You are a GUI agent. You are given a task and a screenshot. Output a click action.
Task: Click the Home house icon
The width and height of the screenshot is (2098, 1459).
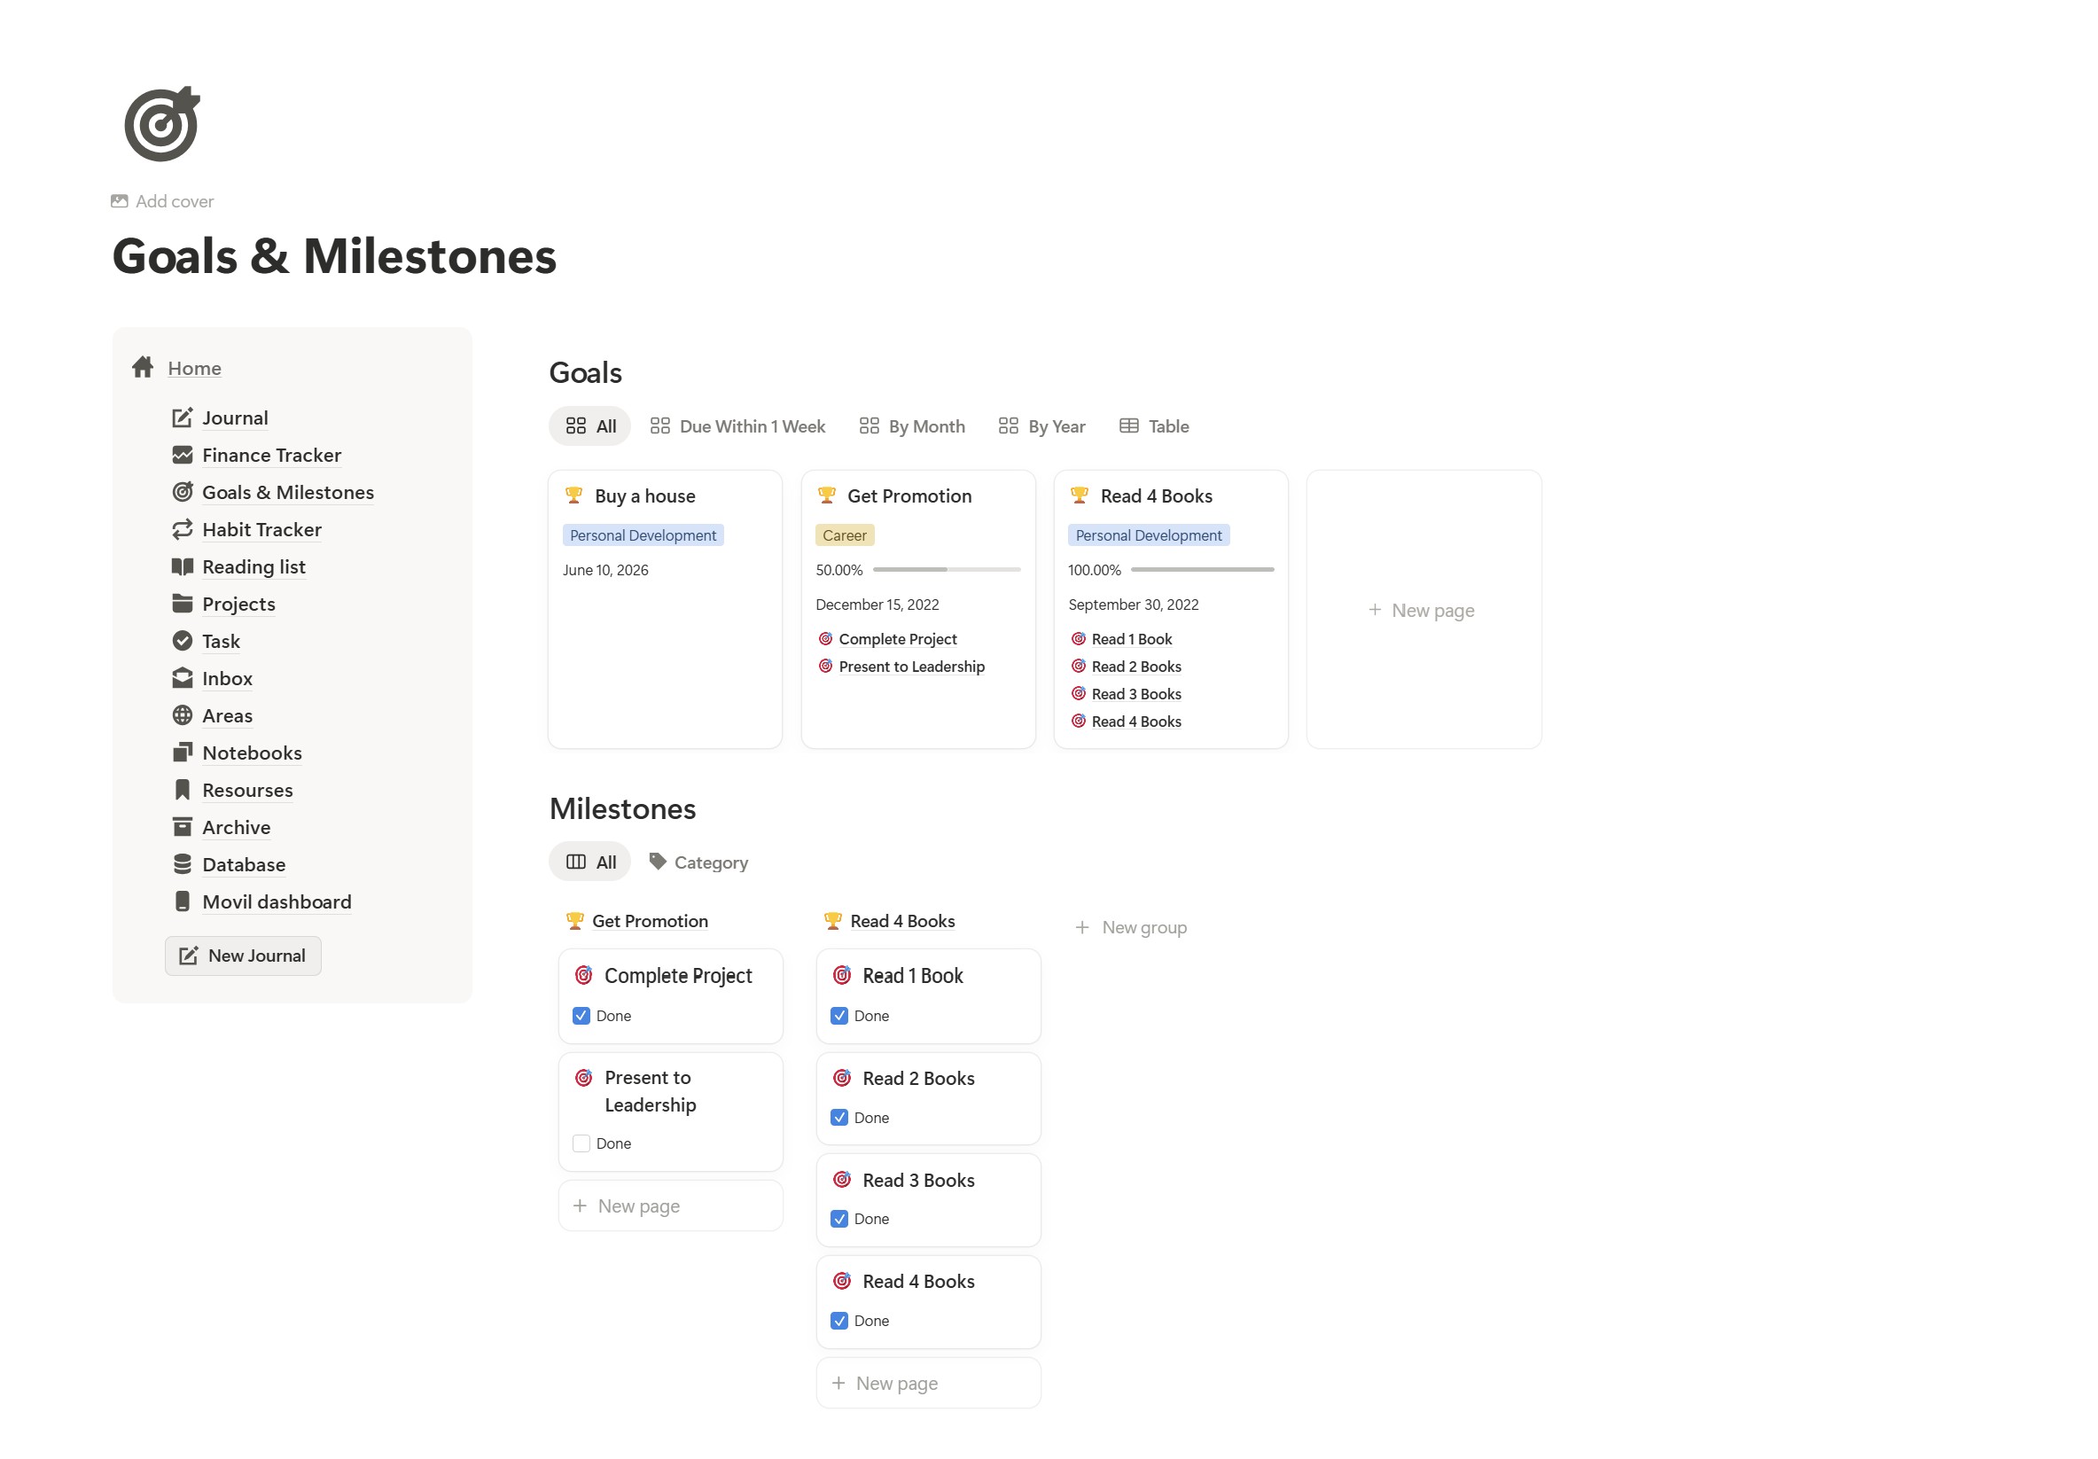[143, 367]
